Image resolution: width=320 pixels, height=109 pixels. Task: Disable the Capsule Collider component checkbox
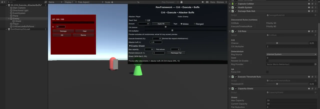click(236, 4)
